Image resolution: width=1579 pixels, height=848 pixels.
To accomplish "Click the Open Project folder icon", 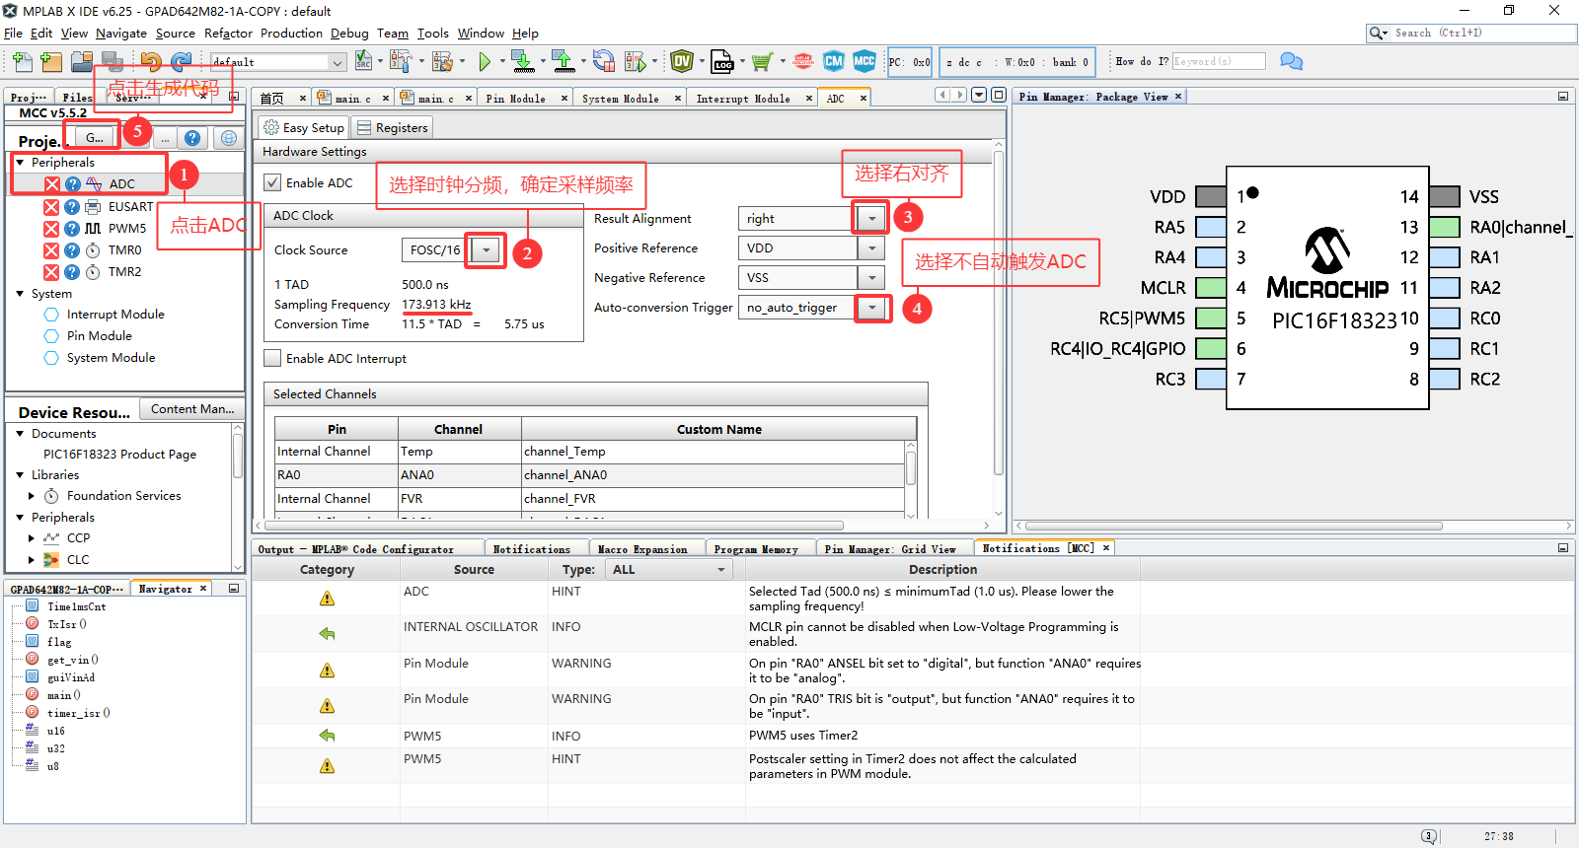I will [82, 62].
